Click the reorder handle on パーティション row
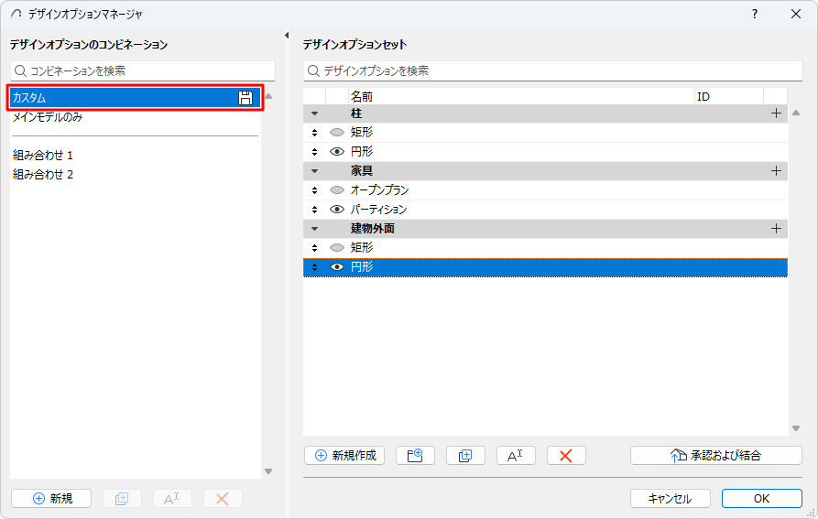This screenshot has height=519, width=818. [x=314, y=210]
